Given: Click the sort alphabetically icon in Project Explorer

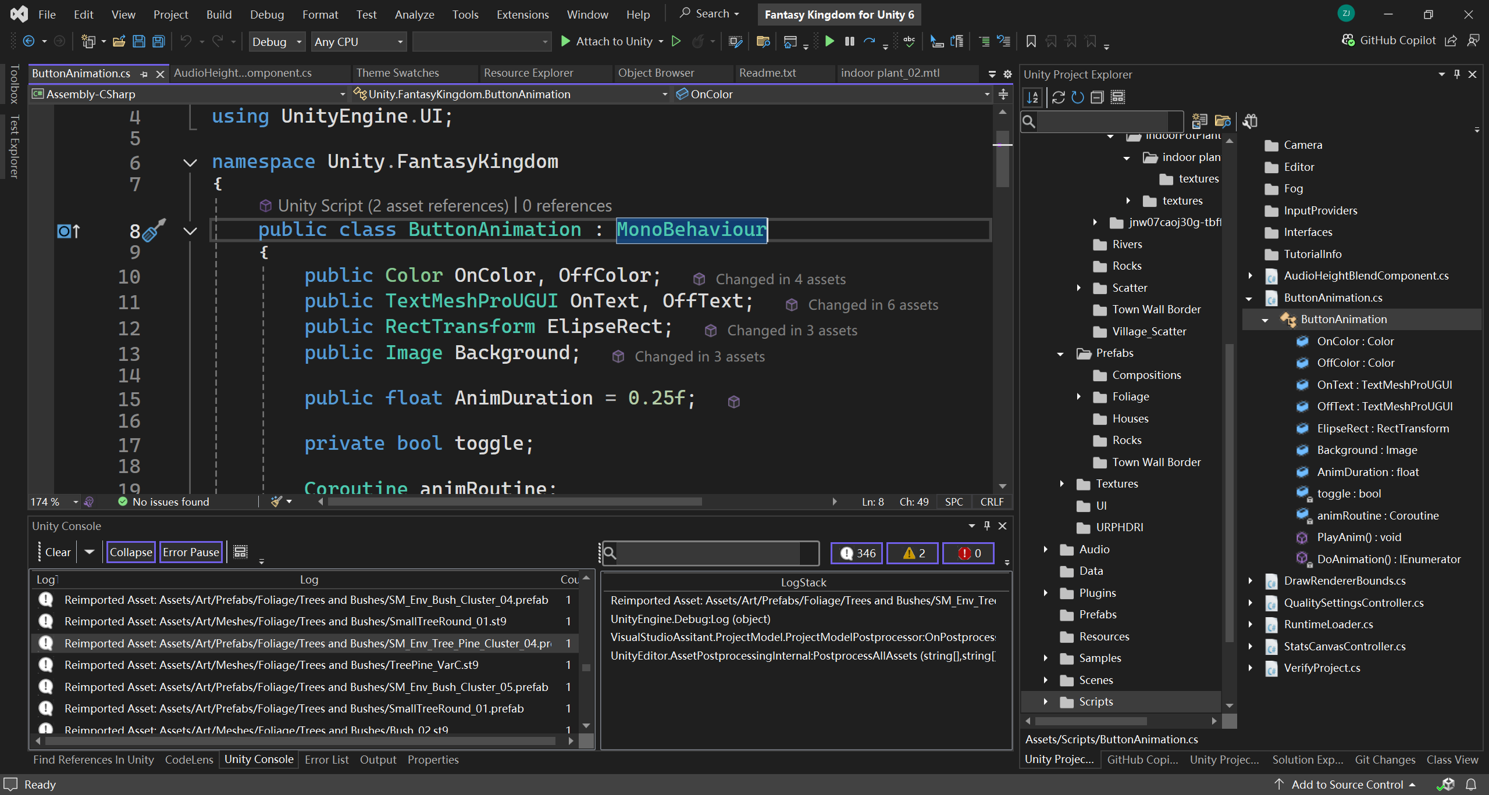Looking at the screenshot, I should [x=1032, y=97].
